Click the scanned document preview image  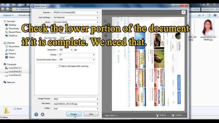click(148, 64)
